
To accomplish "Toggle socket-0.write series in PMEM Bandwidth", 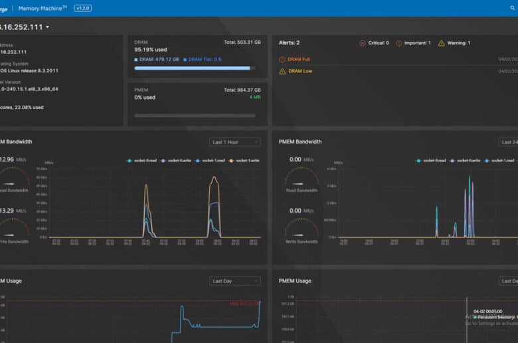I will click(465, 160).
